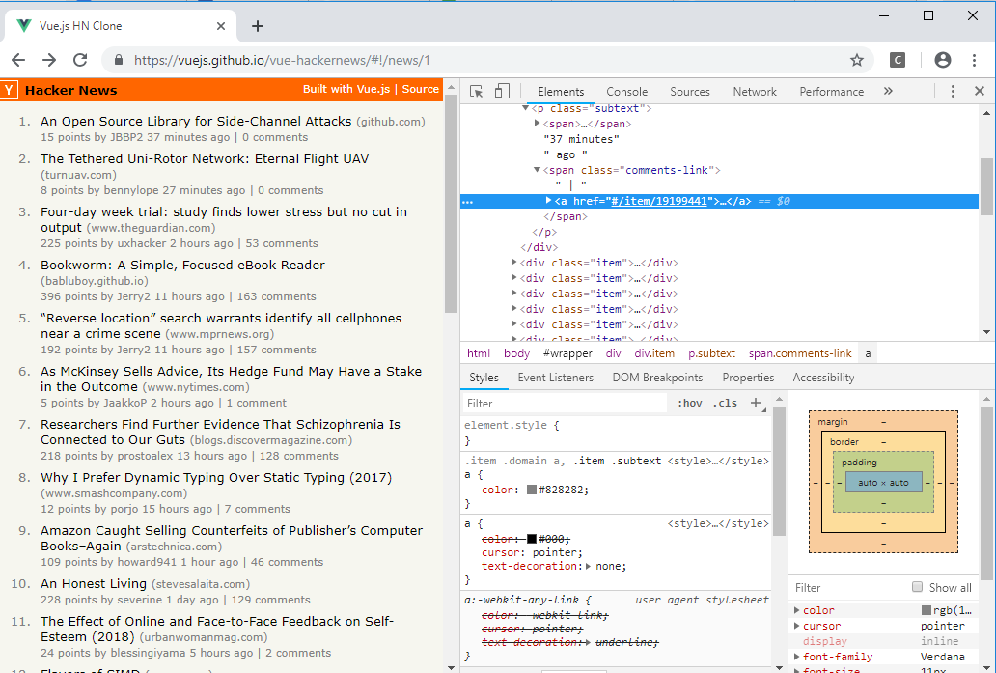The width and height of the screenshot is (996, 673).
Task: Select p.subtext in the breadcrumb
Action: (711, 353)
